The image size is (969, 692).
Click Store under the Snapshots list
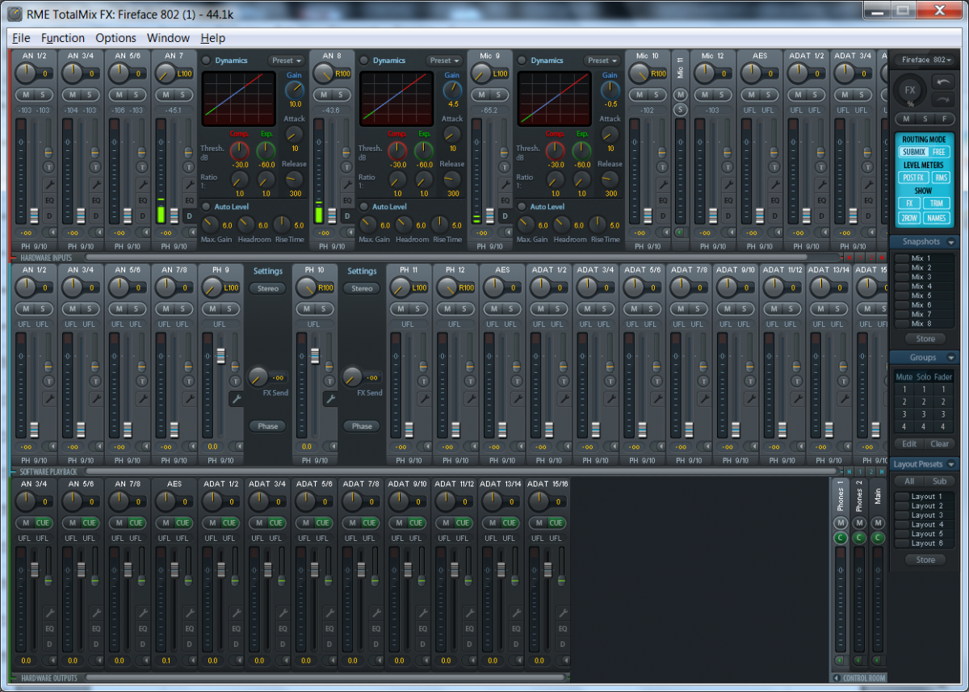point(925,339)
